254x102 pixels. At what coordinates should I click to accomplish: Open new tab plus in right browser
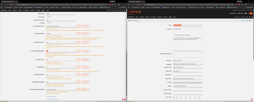[147, 2]
